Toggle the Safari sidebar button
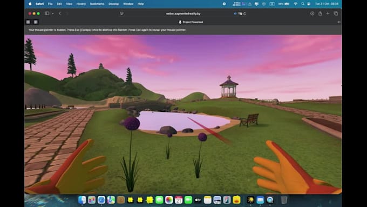 click(47, 14)
